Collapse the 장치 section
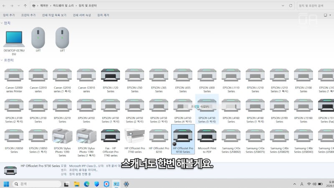Viewport: 334px width, 188px height. (x=2, y=23)
